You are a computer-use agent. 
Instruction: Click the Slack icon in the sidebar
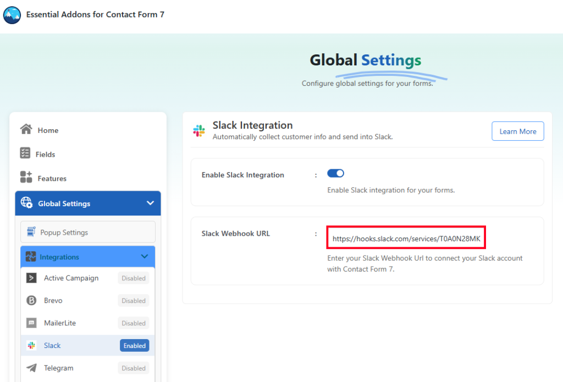31,345
